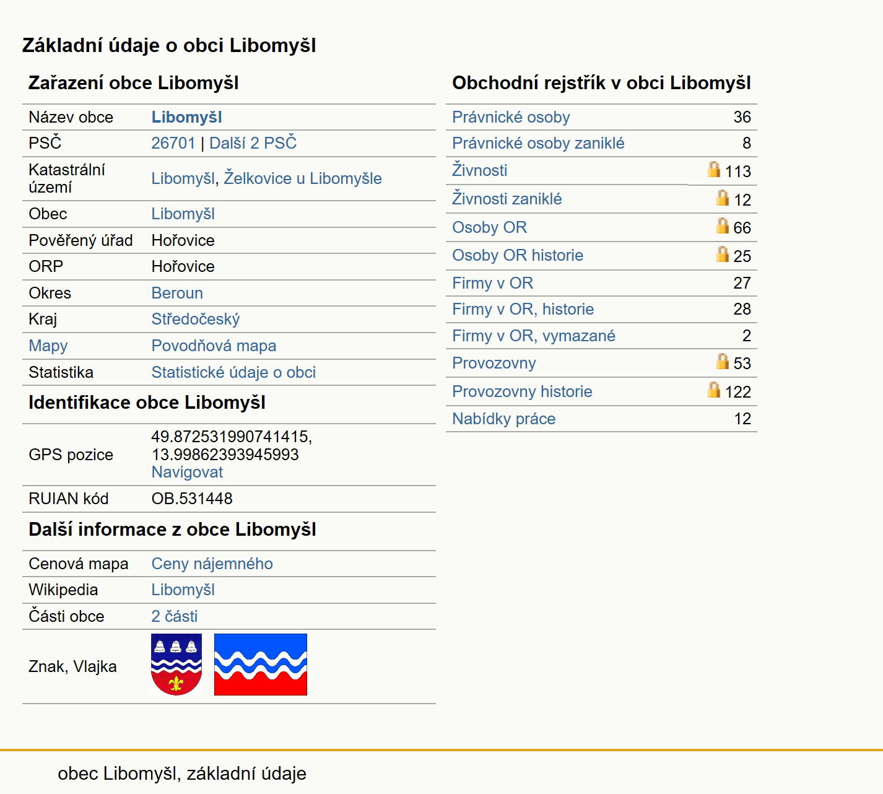The width and height of the screenshot is (883, 794).
Task: Click the lock icon in Živnosti zaniklé row
Action: [x=723, y=198]
